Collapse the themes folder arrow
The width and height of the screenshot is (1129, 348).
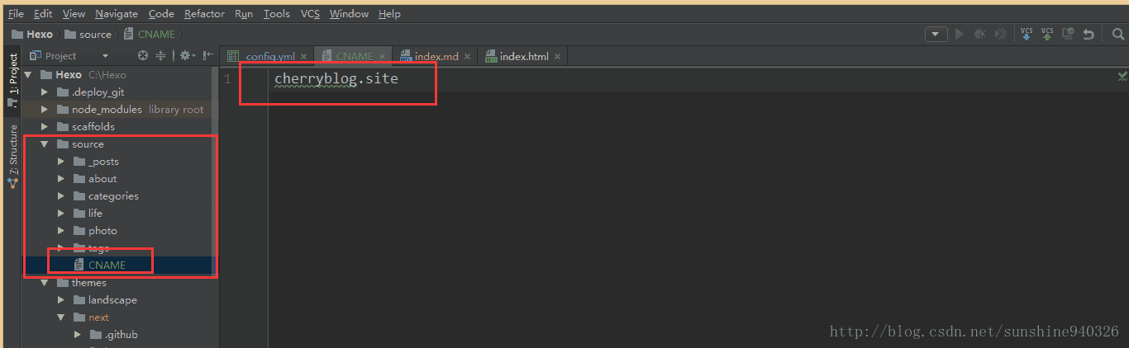[45, 282]
